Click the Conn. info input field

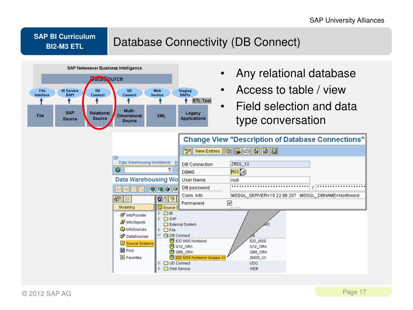(298, 195)
